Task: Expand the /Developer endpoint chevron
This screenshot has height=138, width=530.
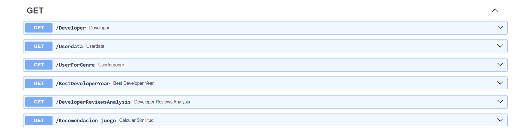Action: (500, 27)
